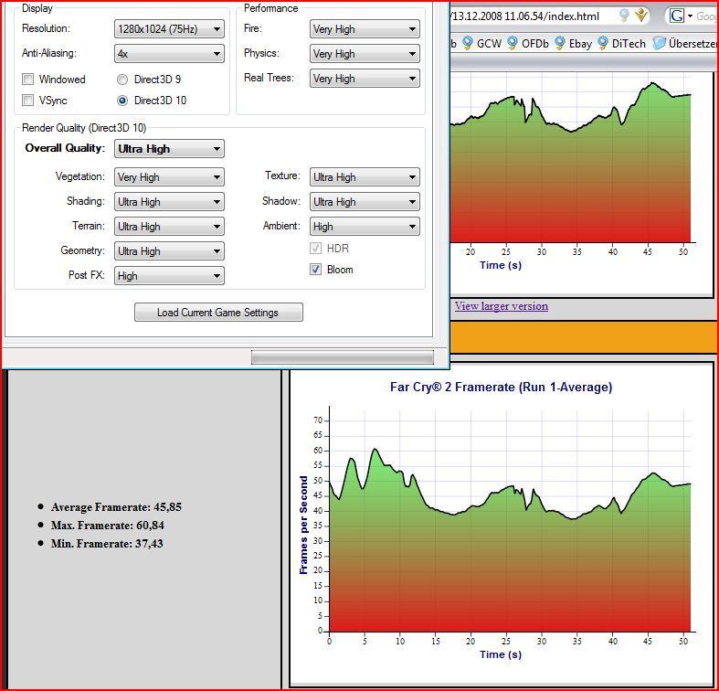Open the Resolution dropdown showing 1280x1024 (75Hz)

click(x=169, y=29)
